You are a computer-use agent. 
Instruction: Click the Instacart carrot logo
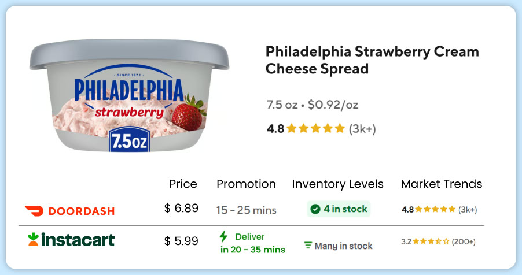(33, 239)
